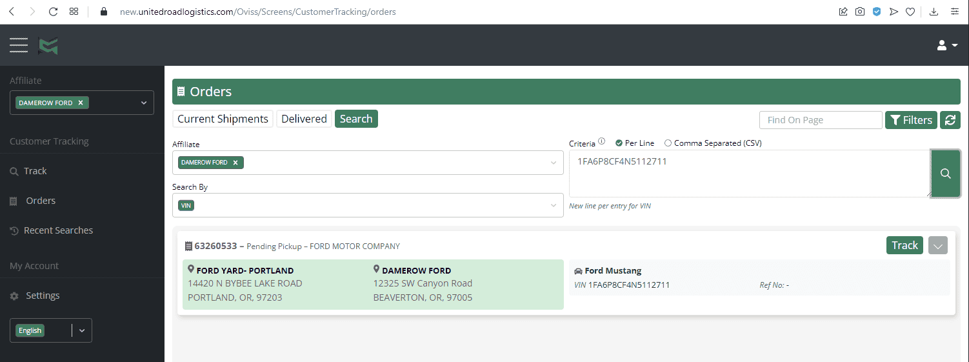Screen dimensions: 969x362
Task: Click the Ford Mustang vehicle title
Action: [x=613, y=271]
